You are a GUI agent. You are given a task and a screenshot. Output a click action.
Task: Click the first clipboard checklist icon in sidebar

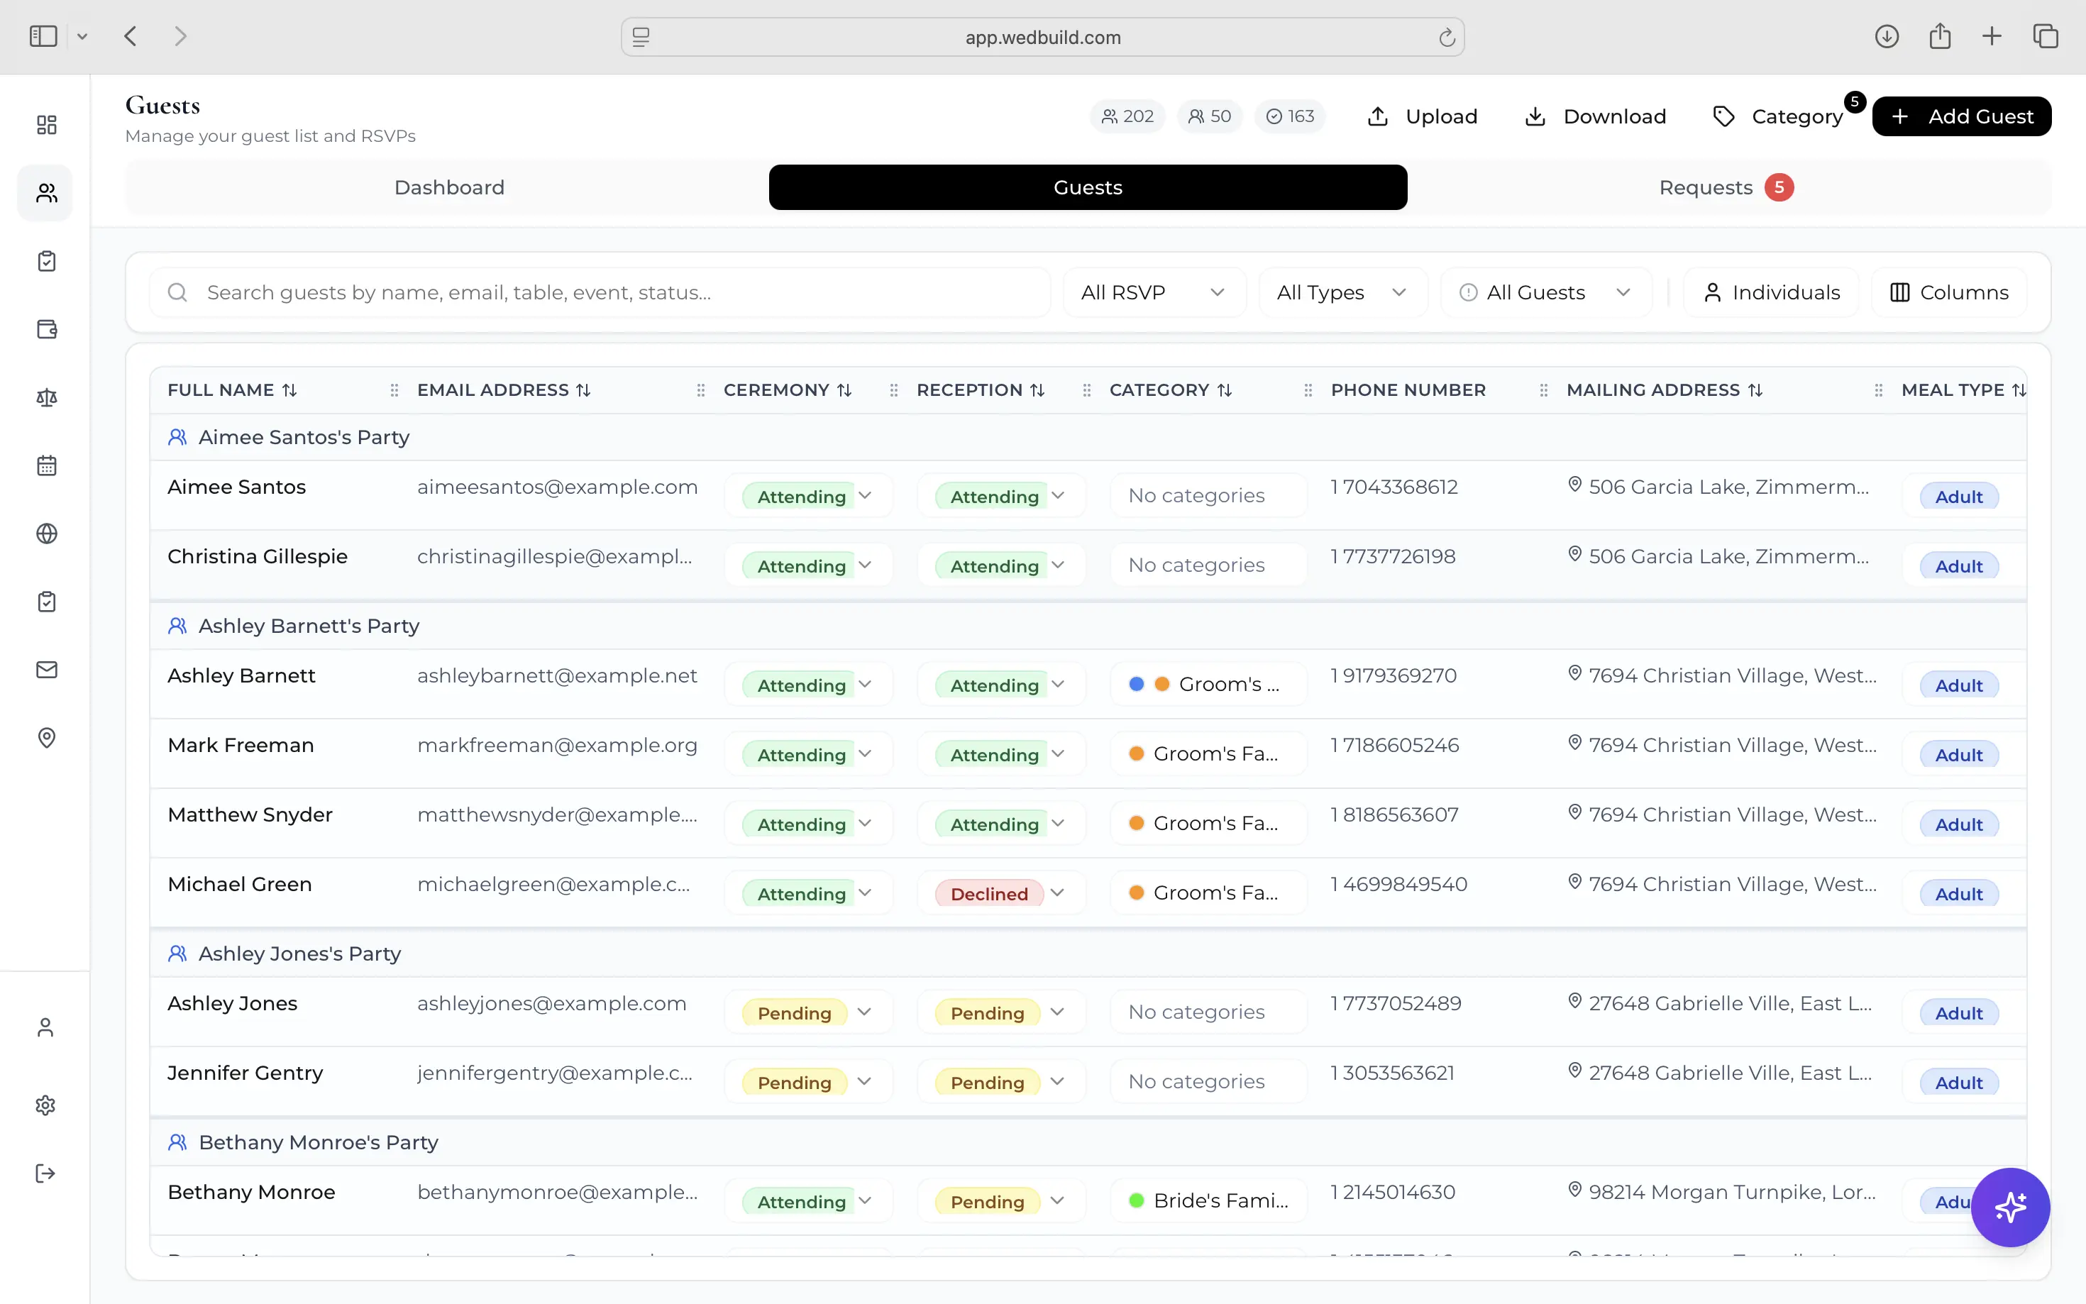point(47,261)
